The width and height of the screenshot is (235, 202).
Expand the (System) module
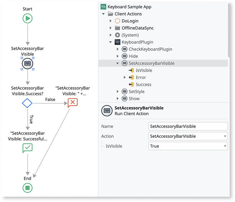pyautogui.click(x=110, y=35)
